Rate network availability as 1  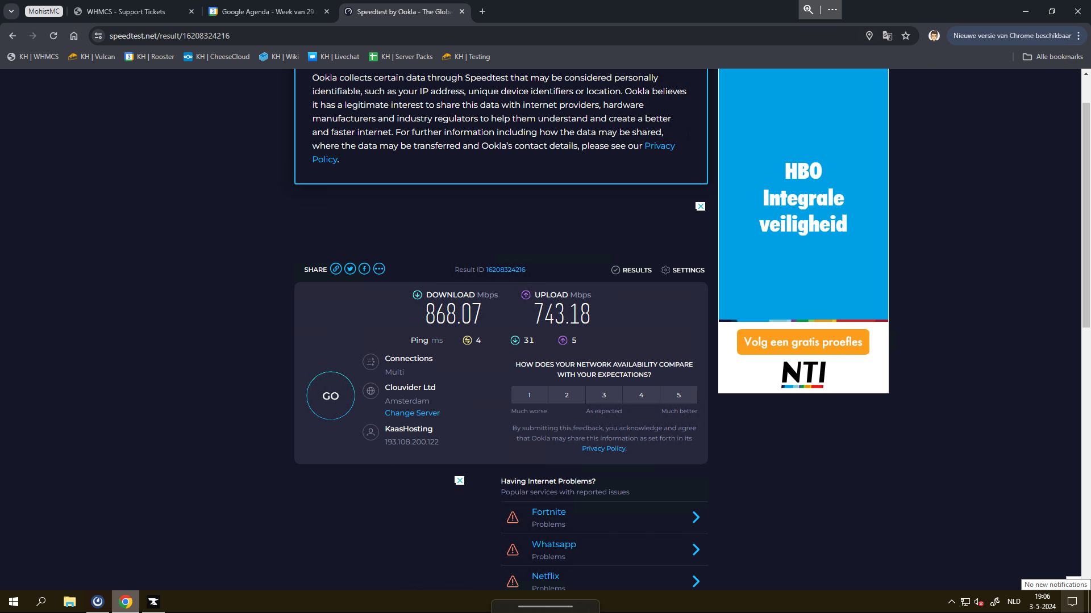point(529,395)
